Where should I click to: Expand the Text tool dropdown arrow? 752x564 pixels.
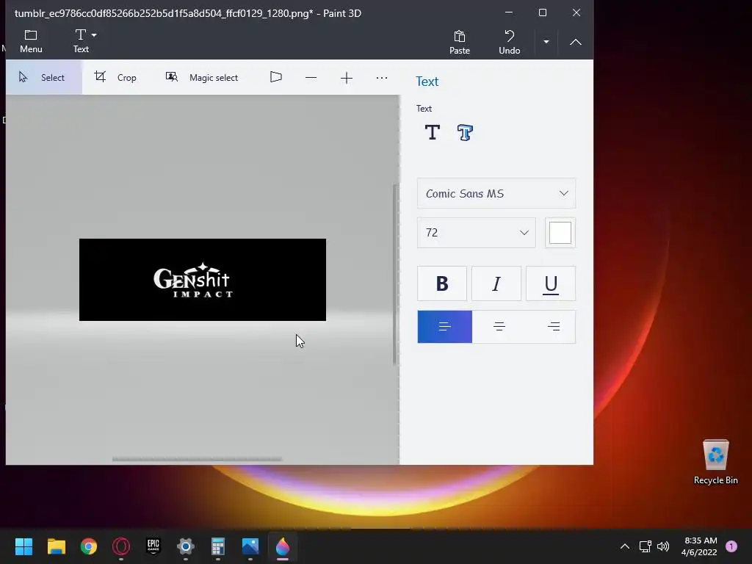click(94, 35)
